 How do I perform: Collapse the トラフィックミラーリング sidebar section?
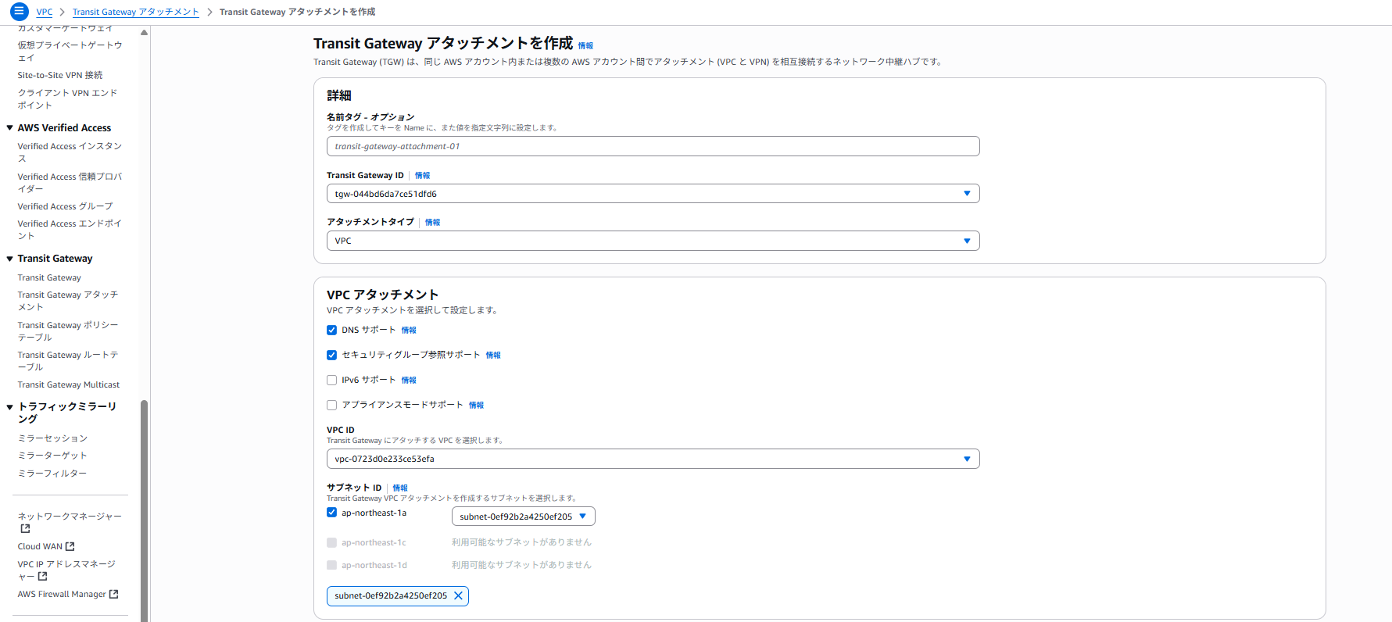(x=9, y=407)
